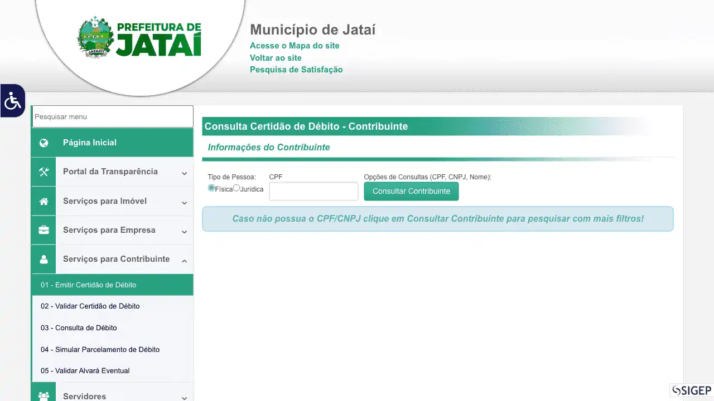
Task: Click the person icon for Serviços para Contribuinte
Action: (44, 260)
